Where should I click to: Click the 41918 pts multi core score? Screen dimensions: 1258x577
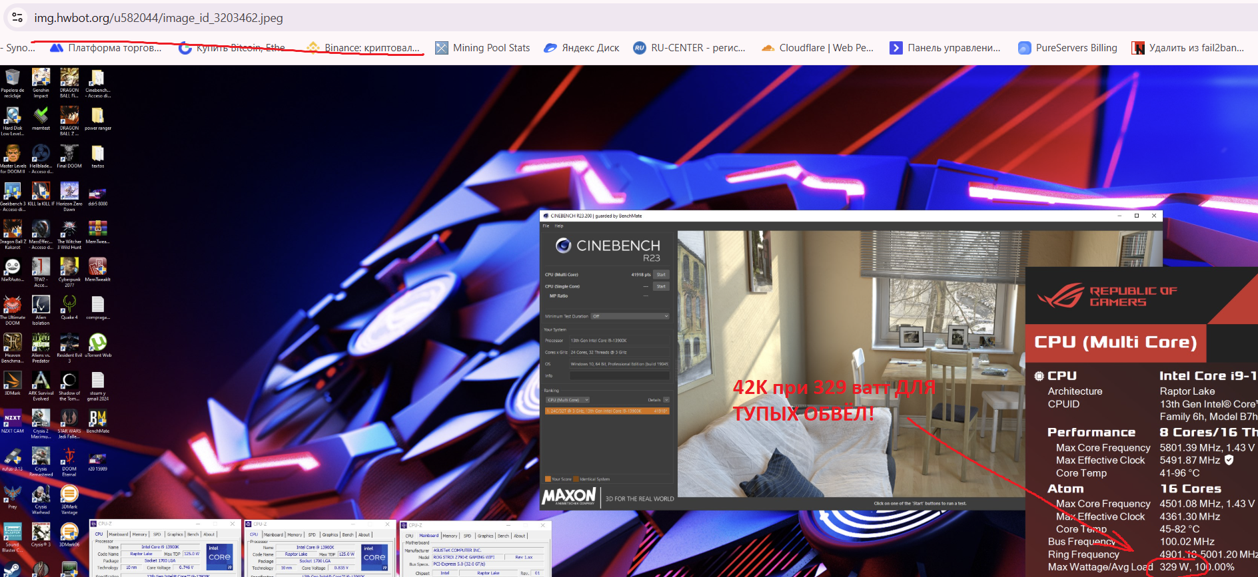(640, 274)
